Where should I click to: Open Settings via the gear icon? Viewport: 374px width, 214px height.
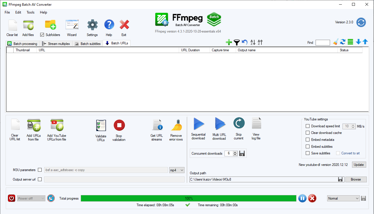pos(92,25)
